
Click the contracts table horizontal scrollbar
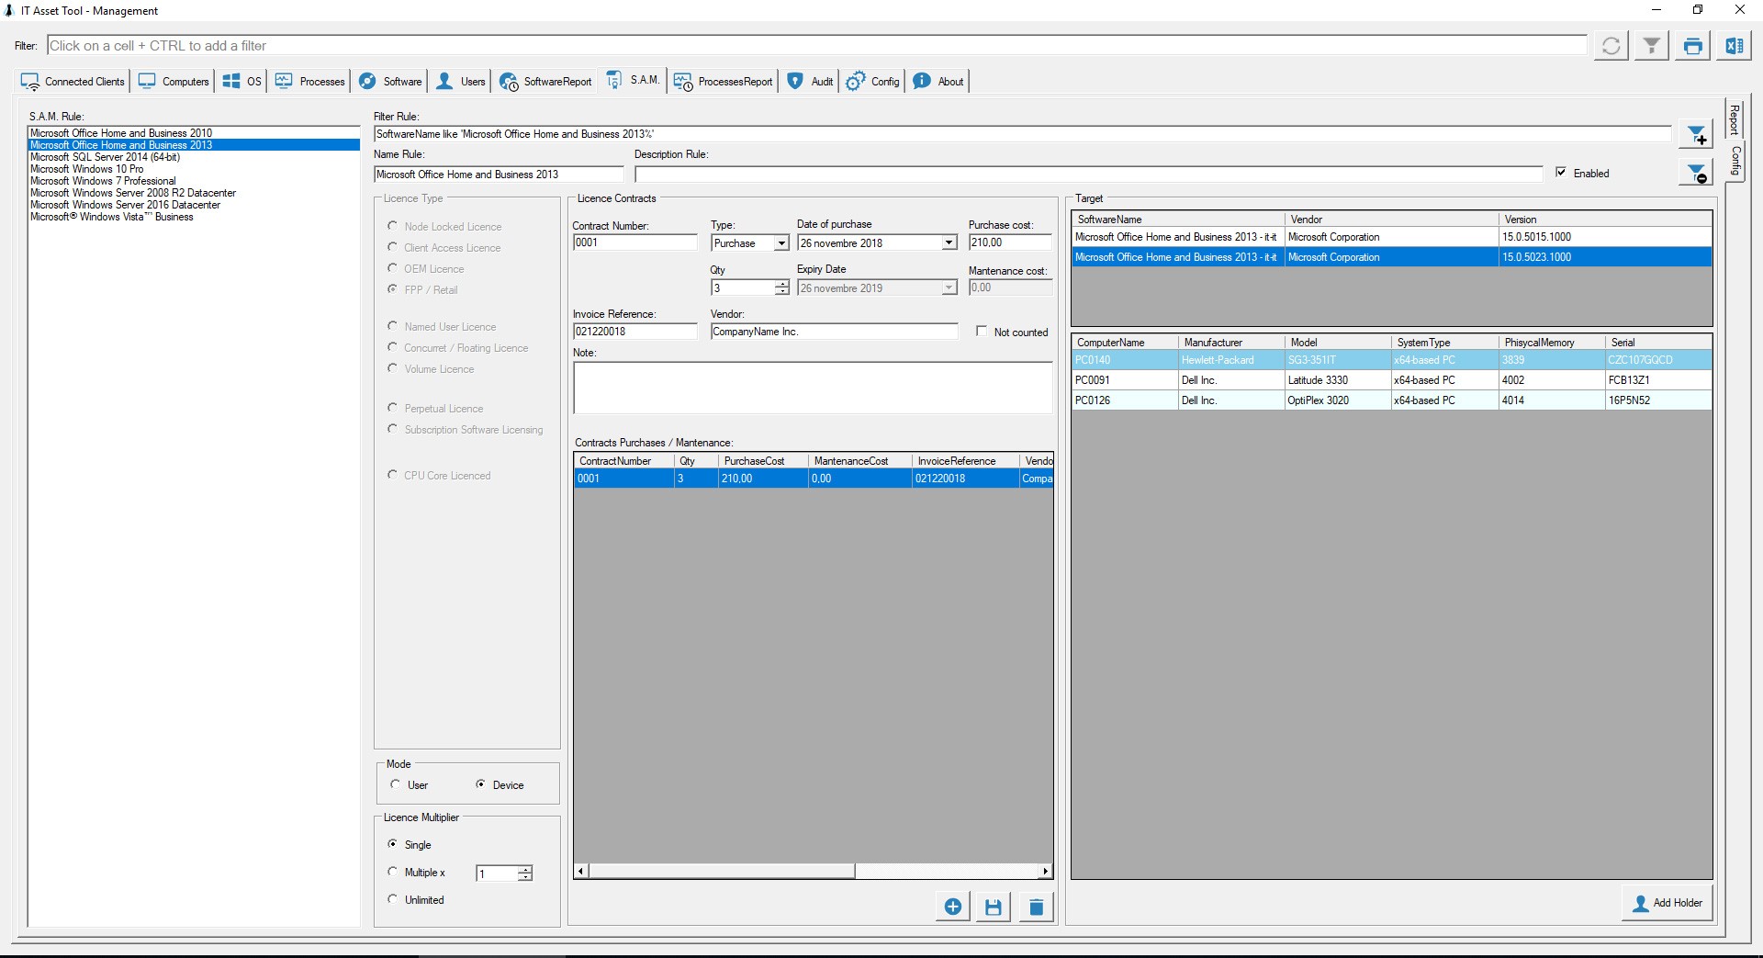(813, 871)
